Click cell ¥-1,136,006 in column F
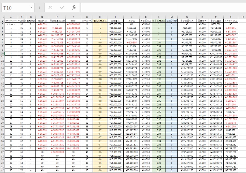 click(x=73, y=148)
